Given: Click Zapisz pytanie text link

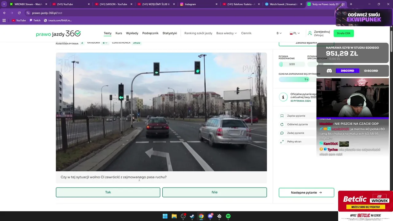Looking at the screenshot, I should 296,116.
